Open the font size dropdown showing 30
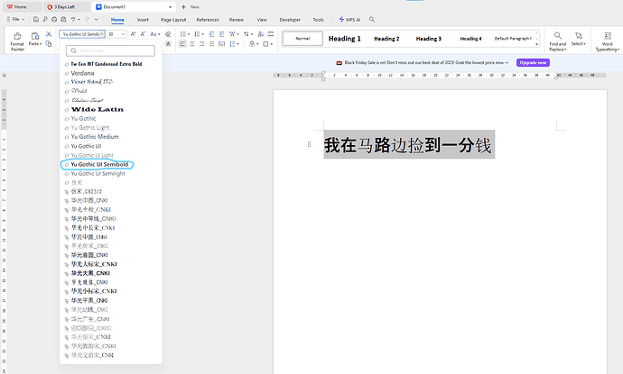 123,34
